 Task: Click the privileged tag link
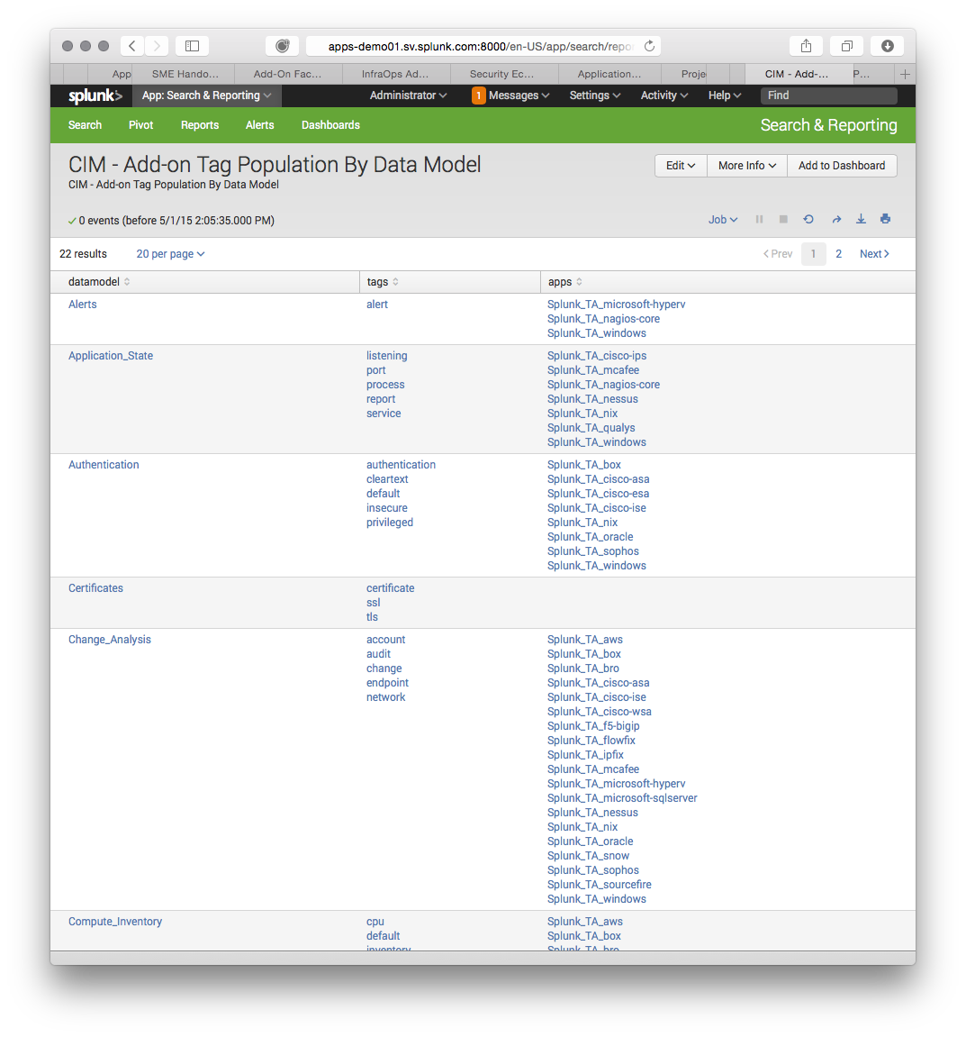390,523
